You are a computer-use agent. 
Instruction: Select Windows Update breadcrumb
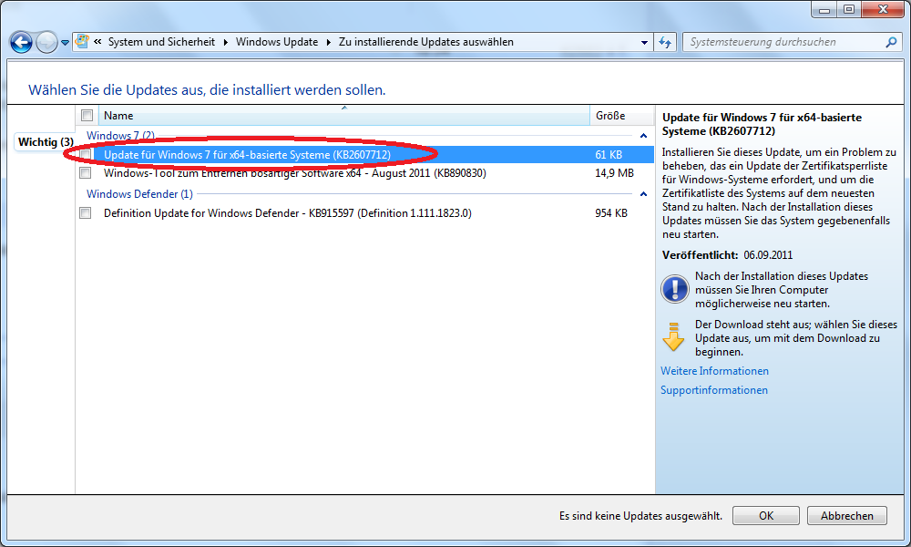click(277, 42)
